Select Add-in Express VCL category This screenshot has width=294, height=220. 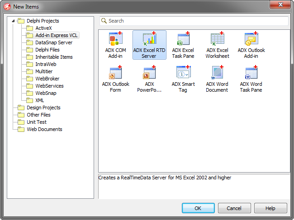56,35
